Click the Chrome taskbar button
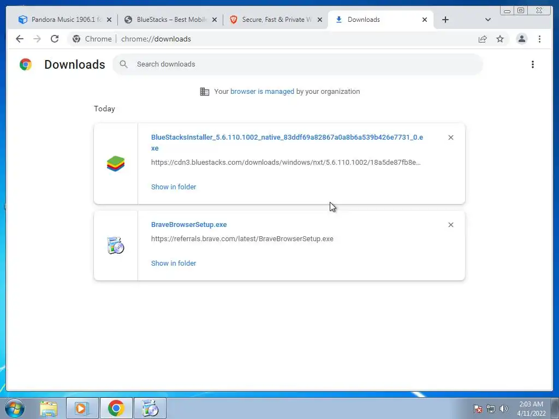Viewport: 559px width, 419px height. (116, 408)
